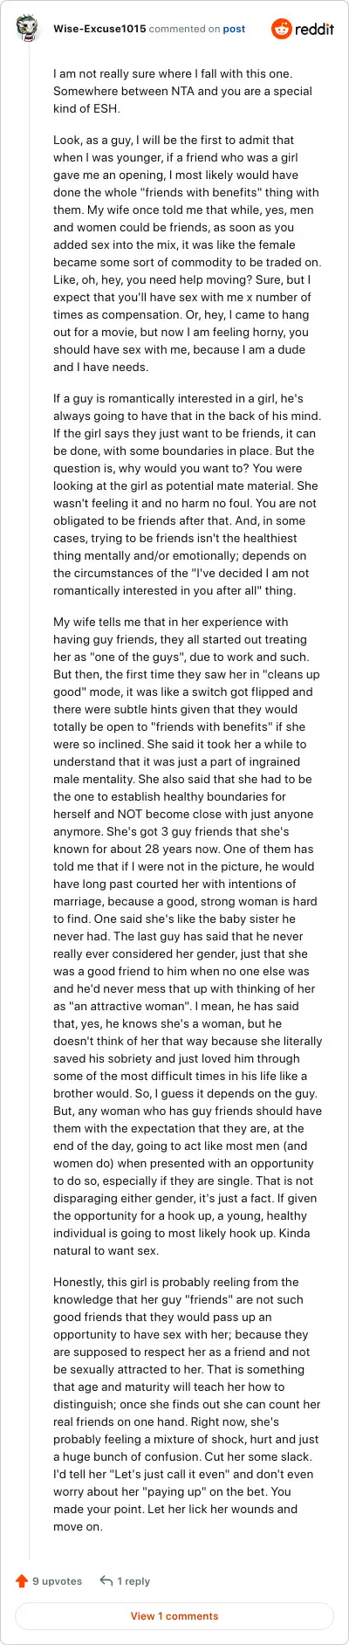
Task: Follow the blue "post" link
Action: point(234,29)
